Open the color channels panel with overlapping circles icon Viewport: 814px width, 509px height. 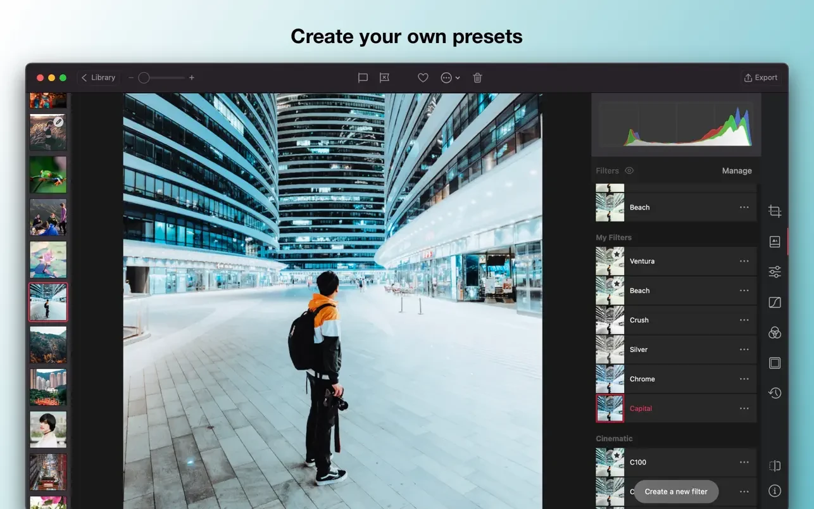click(x=775, y=332)
